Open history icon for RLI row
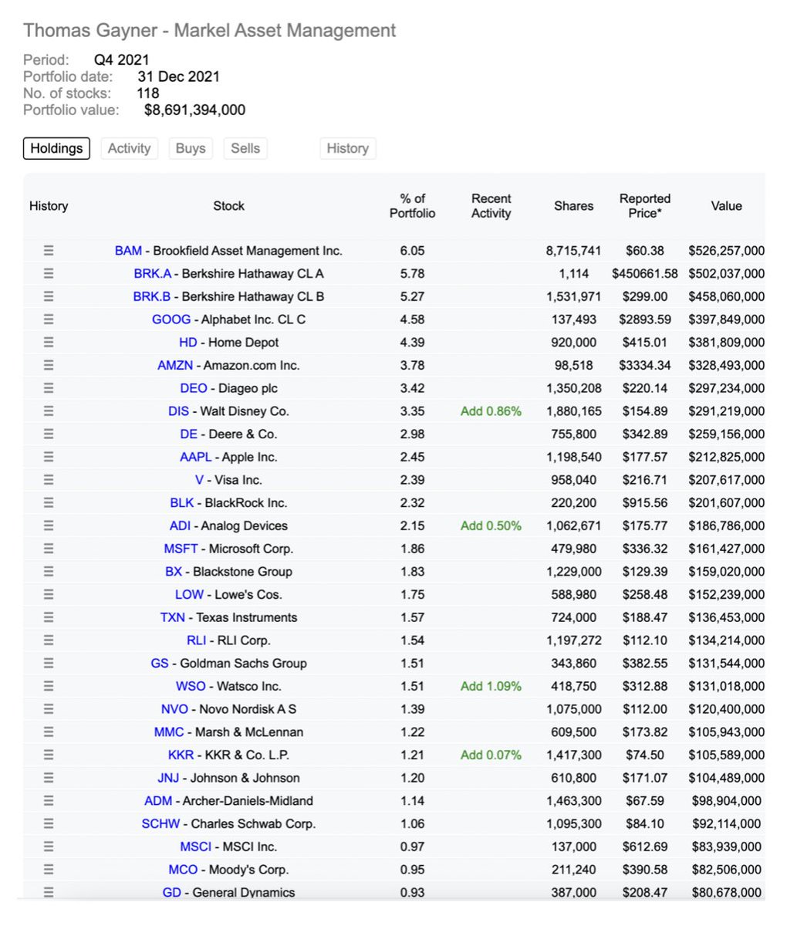Image resolution: width=787 pixels, height=926 pixels. coord(49,640)
